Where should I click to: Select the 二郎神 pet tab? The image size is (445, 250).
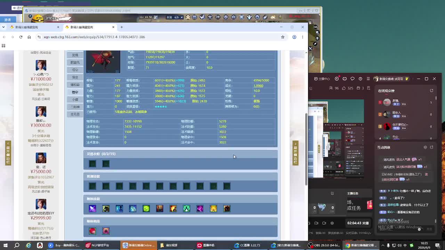point(75,107)
